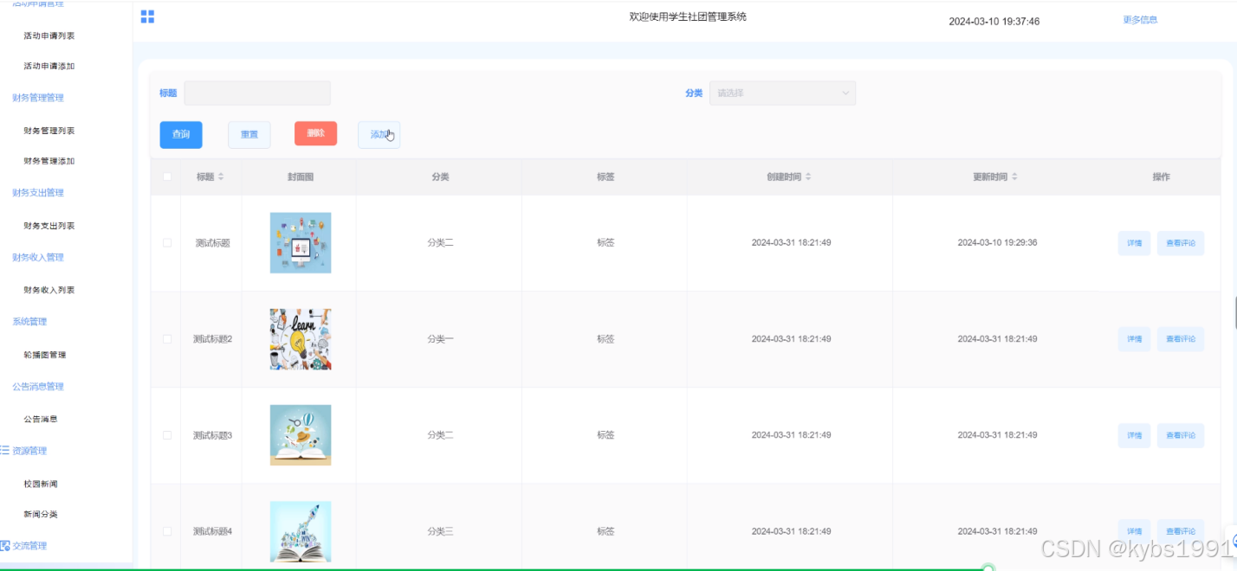Click the update time 2024-03-10 19:29:36
This screenshot has height=571, width=1237.
[x=997, y=243]
